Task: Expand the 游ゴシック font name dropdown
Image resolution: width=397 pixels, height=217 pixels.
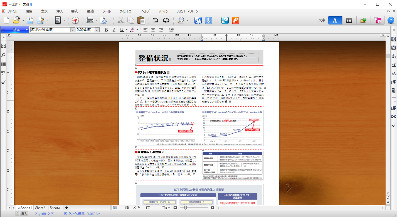Action: [x=73, y=30]
